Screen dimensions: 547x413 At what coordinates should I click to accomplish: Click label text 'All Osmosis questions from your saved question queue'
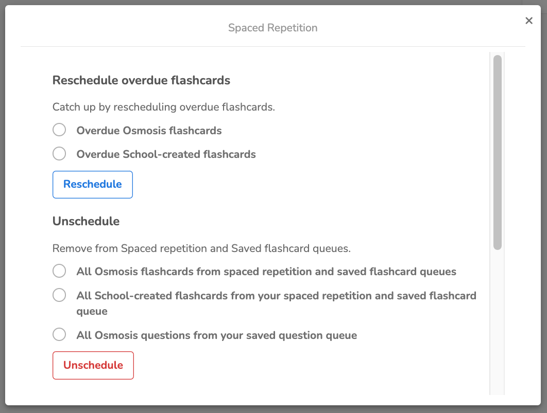(x=216, y=335)
